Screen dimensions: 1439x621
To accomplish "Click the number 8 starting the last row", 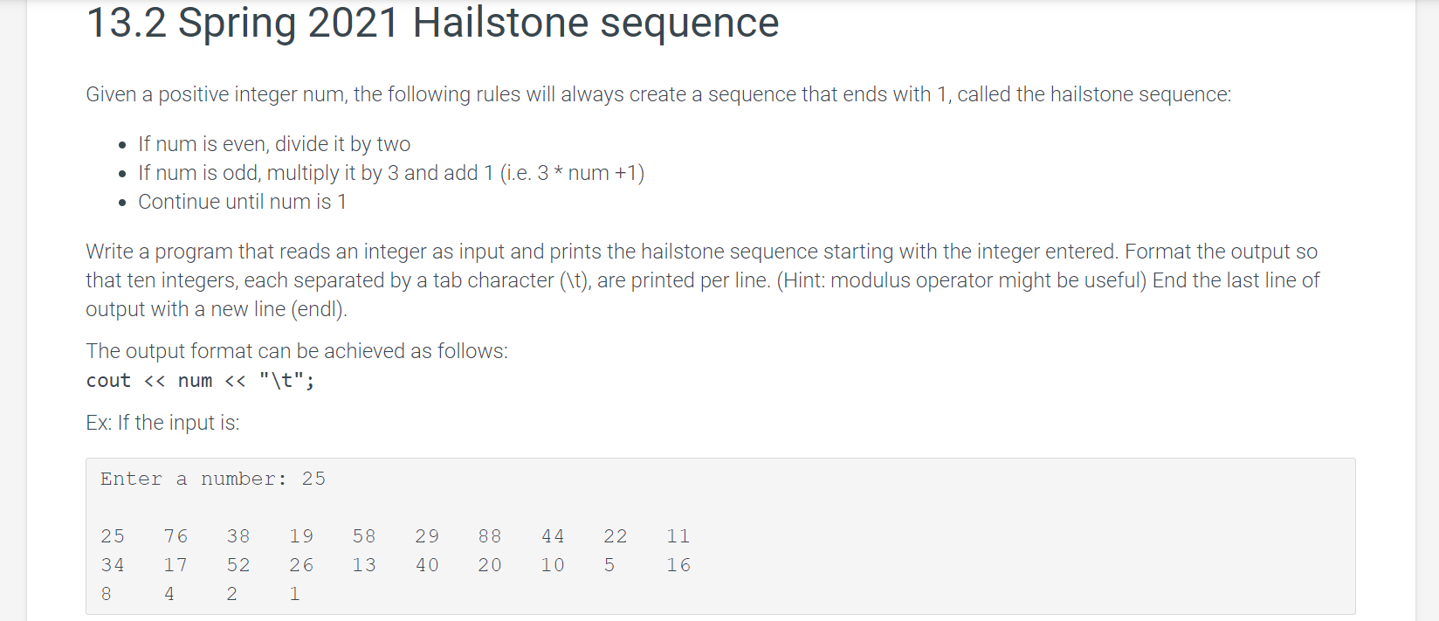I will click(107, 594).
